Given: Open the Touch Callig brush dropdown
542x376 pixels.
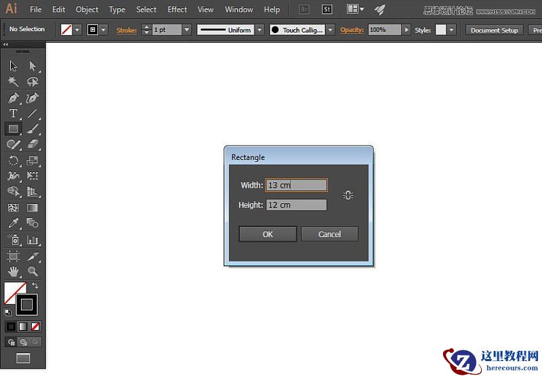Looking at the screenshot, I should click(331, 30).
